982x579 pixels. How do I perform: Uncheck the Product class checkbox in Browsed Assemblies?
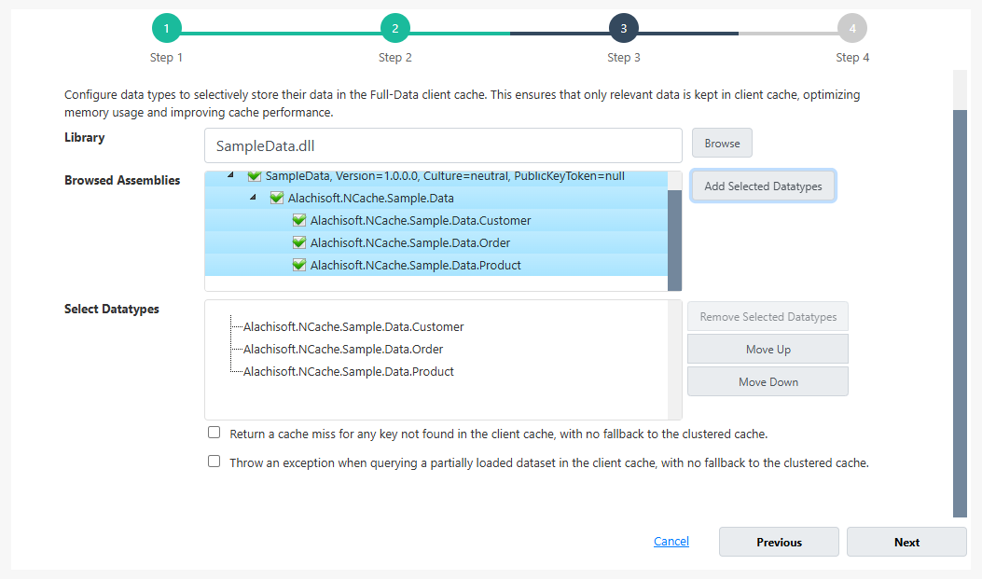coord(299,266)
